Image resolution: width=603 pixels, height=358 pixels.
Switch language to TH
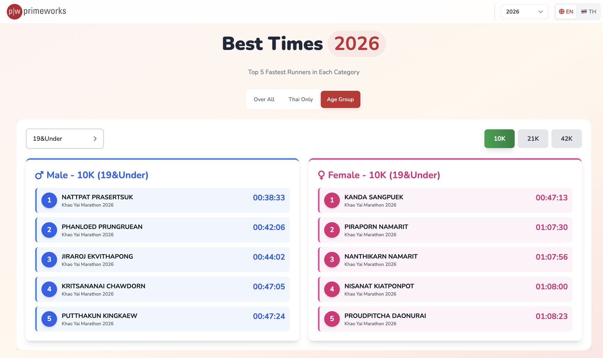pyautogui.click(x=589, y=12)
